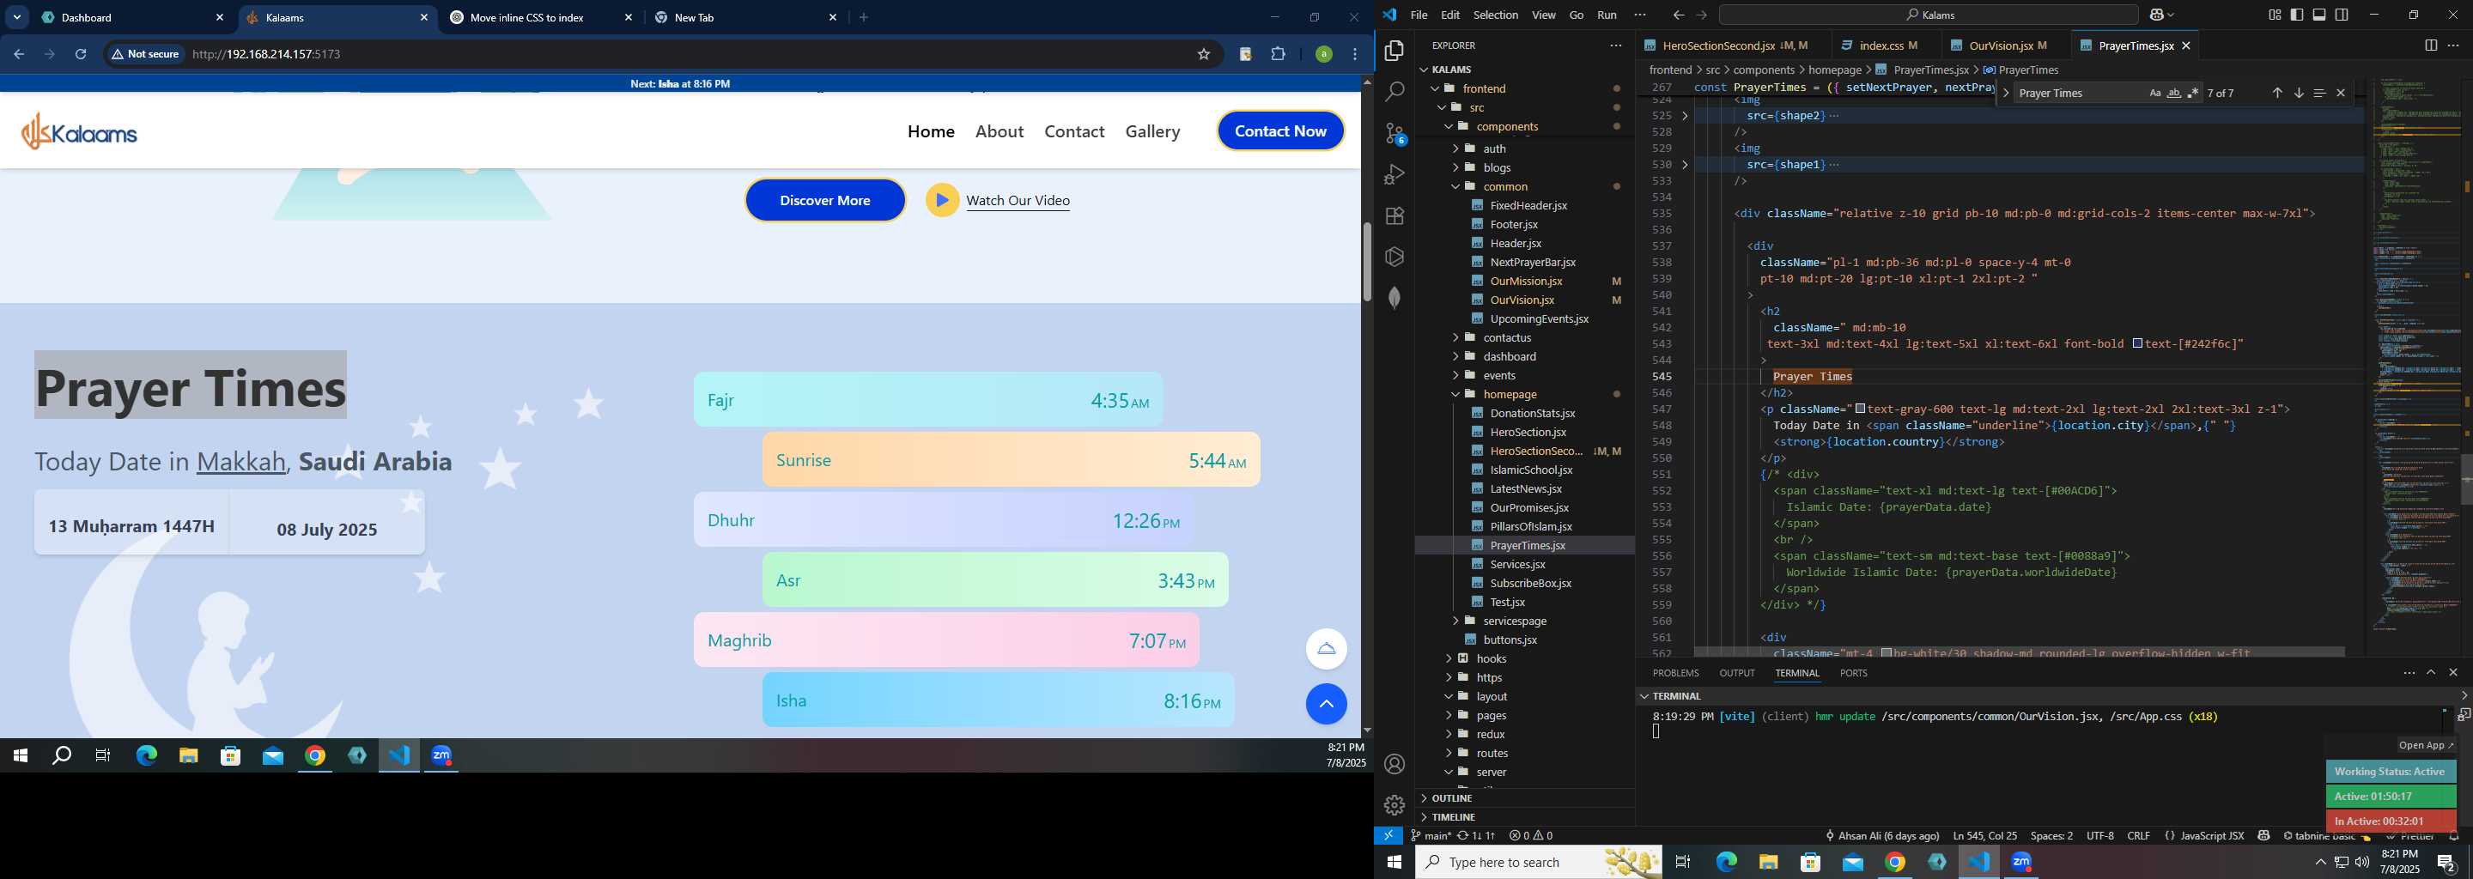Expand the replace field in the find widget
This screenshot has height=879, width=2473.
[x=2006, y=93]
